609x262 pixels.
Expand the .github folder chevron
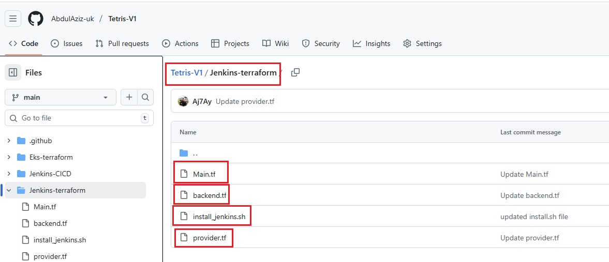[9, 141]
